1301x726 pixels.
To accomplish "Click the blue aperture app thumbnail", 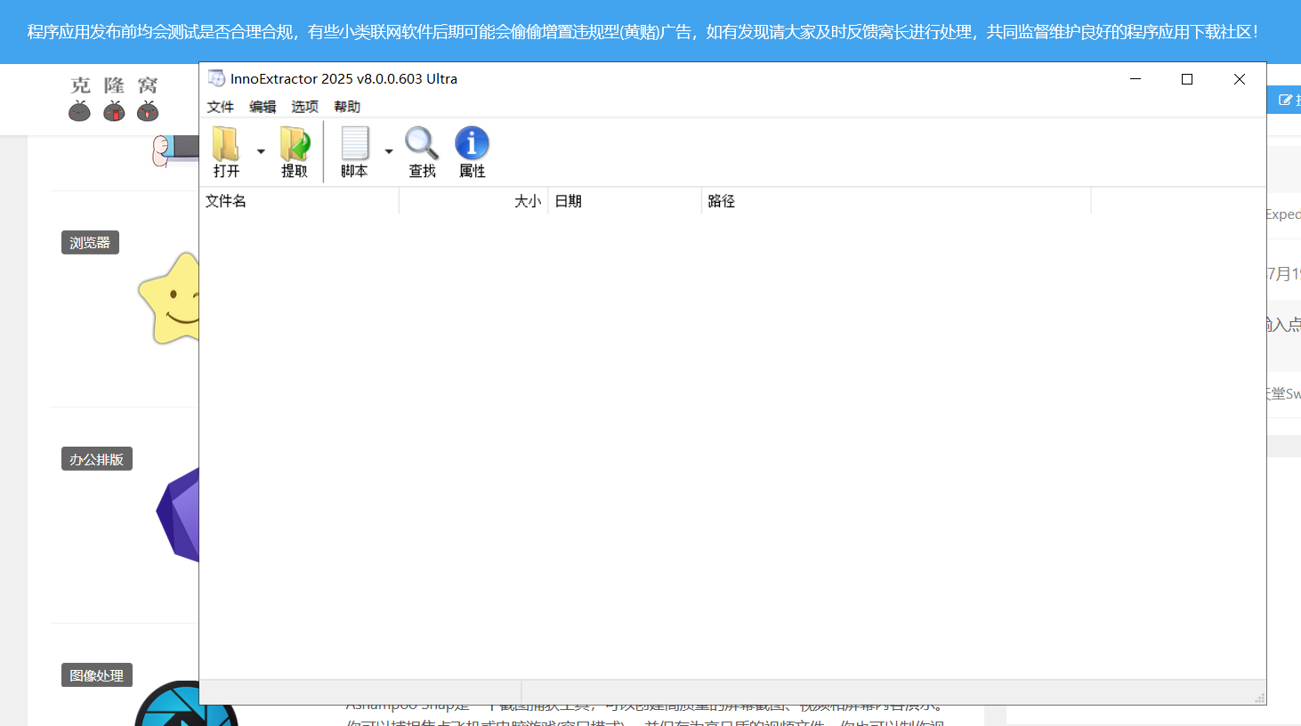I will [x=186, y=704].
